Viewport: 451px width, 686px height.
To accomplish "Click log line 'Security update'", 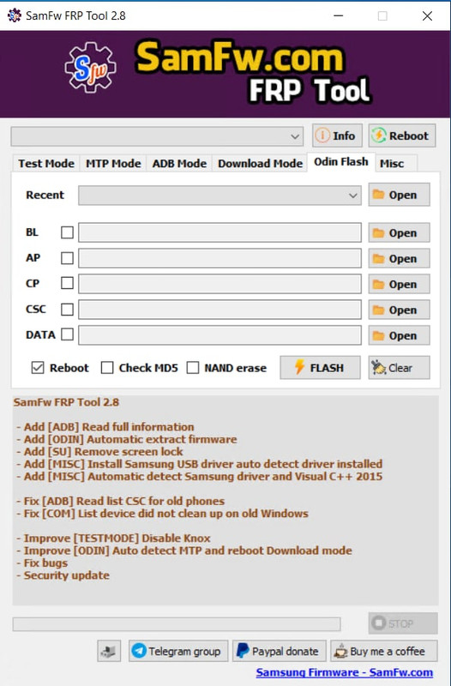I will (x=63, y=575).
